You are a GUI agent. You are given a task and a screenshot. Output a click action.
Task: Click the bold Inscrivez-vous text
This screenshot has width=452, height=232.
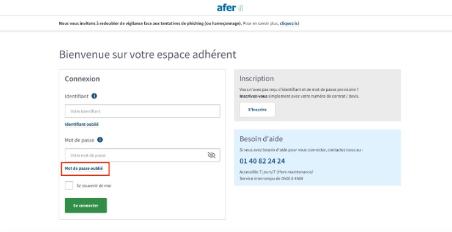pyautogui.click(x=253, y=96)
